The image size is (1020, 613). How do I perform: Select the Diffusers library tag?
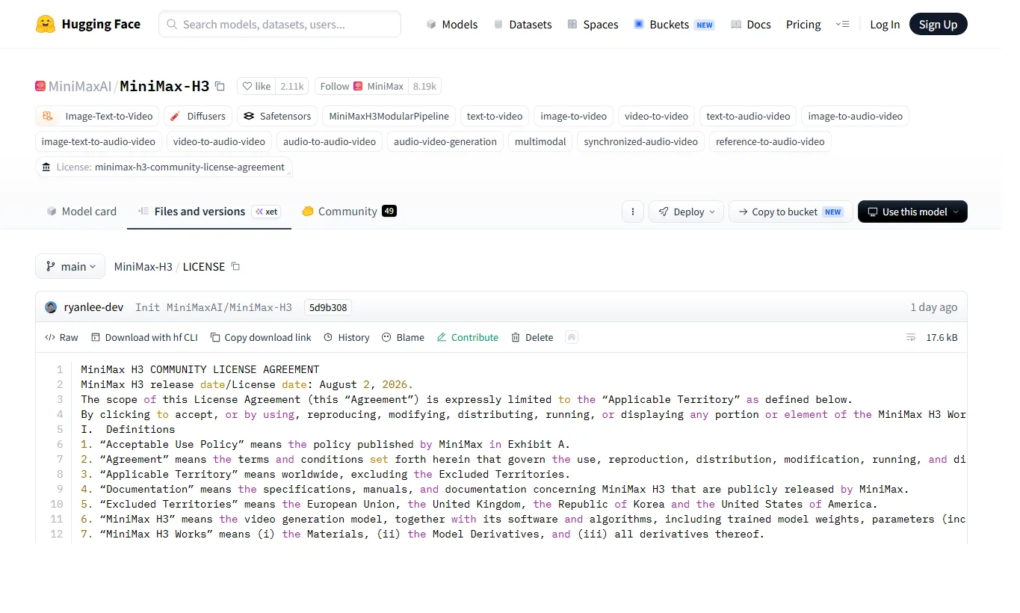pyautogui.click(x=197, y=116)
